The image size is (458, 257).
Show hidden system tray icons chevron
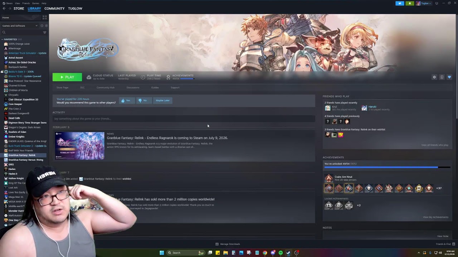pyautogui.click(x=419, y=253)
